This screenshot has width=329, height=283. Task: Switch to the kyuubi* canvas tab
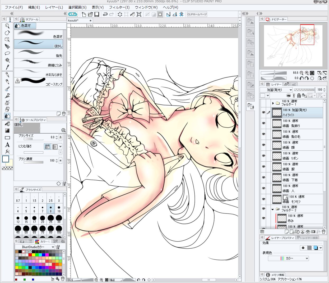coord(80,20)
